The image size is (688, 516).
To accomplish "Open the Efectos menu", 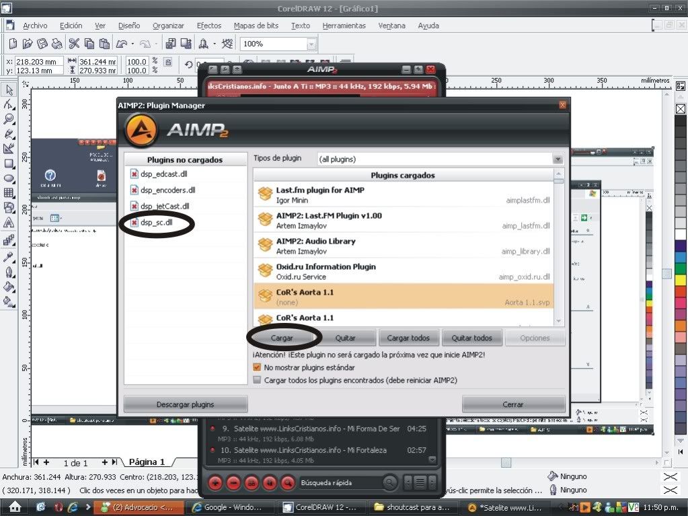I will coord(209,26).
